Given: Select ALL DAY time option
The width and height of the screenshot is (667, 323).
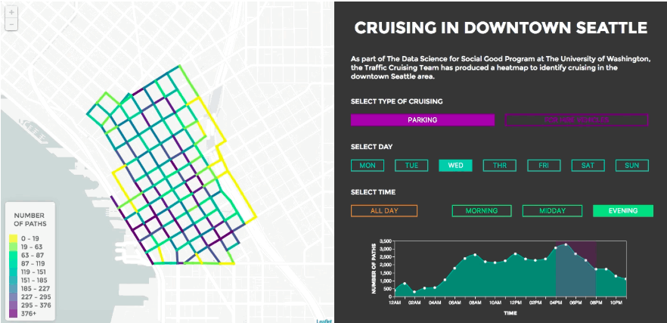Looking at the screenshot, I should click(x=384, y=210).
